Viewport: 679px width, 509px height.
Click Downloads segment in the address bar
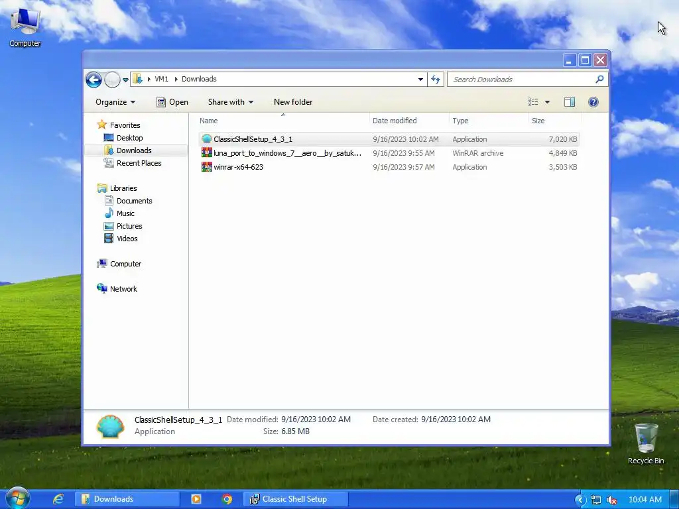[x=199, y=80]
